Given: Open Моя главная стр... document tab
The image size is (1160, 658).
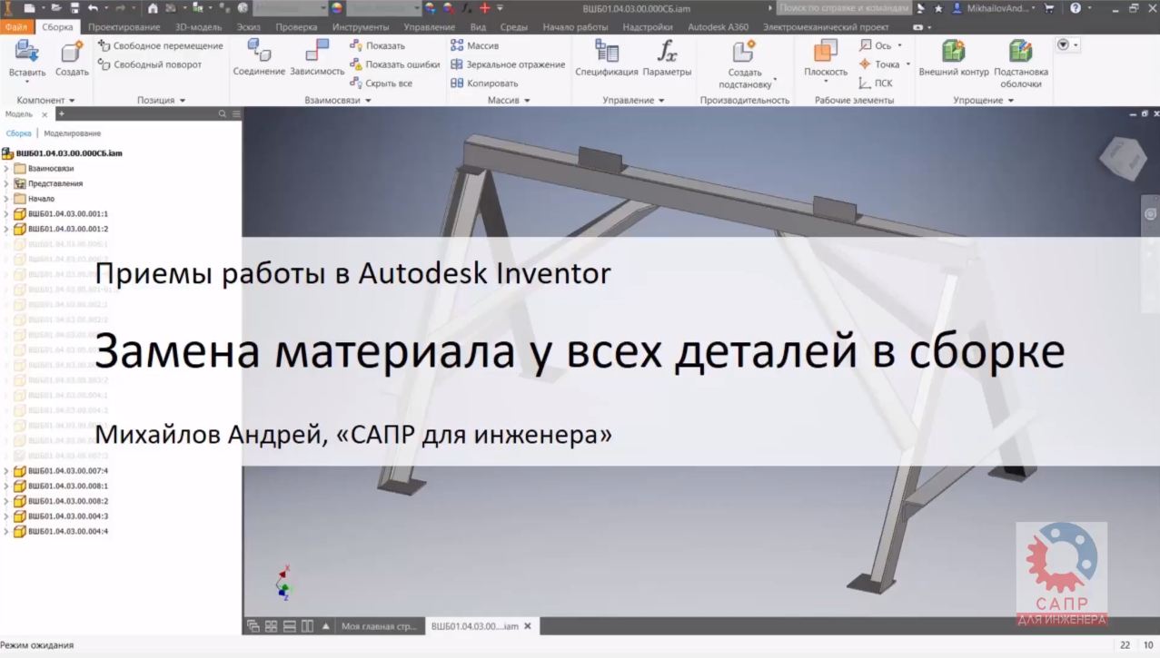Looking at the screenshot, I should coord(379,626).
